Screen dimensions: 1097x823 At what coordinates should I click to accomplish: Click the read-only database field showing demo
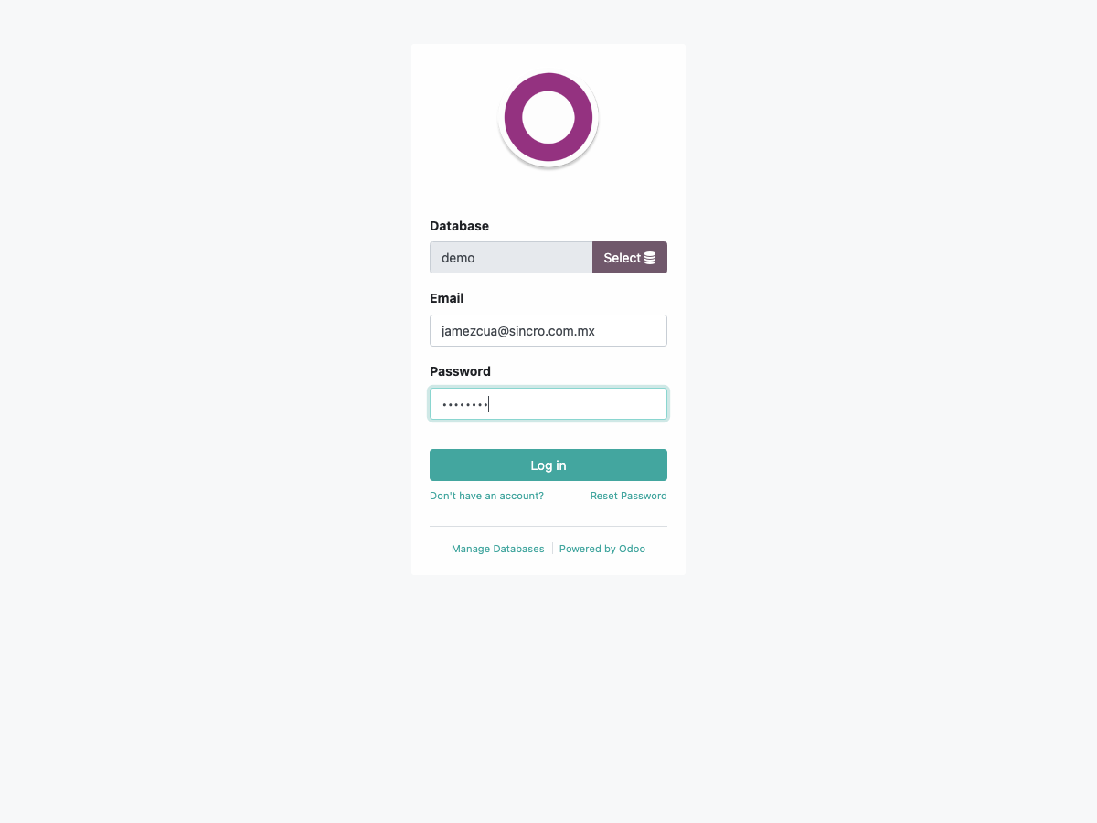511,258
